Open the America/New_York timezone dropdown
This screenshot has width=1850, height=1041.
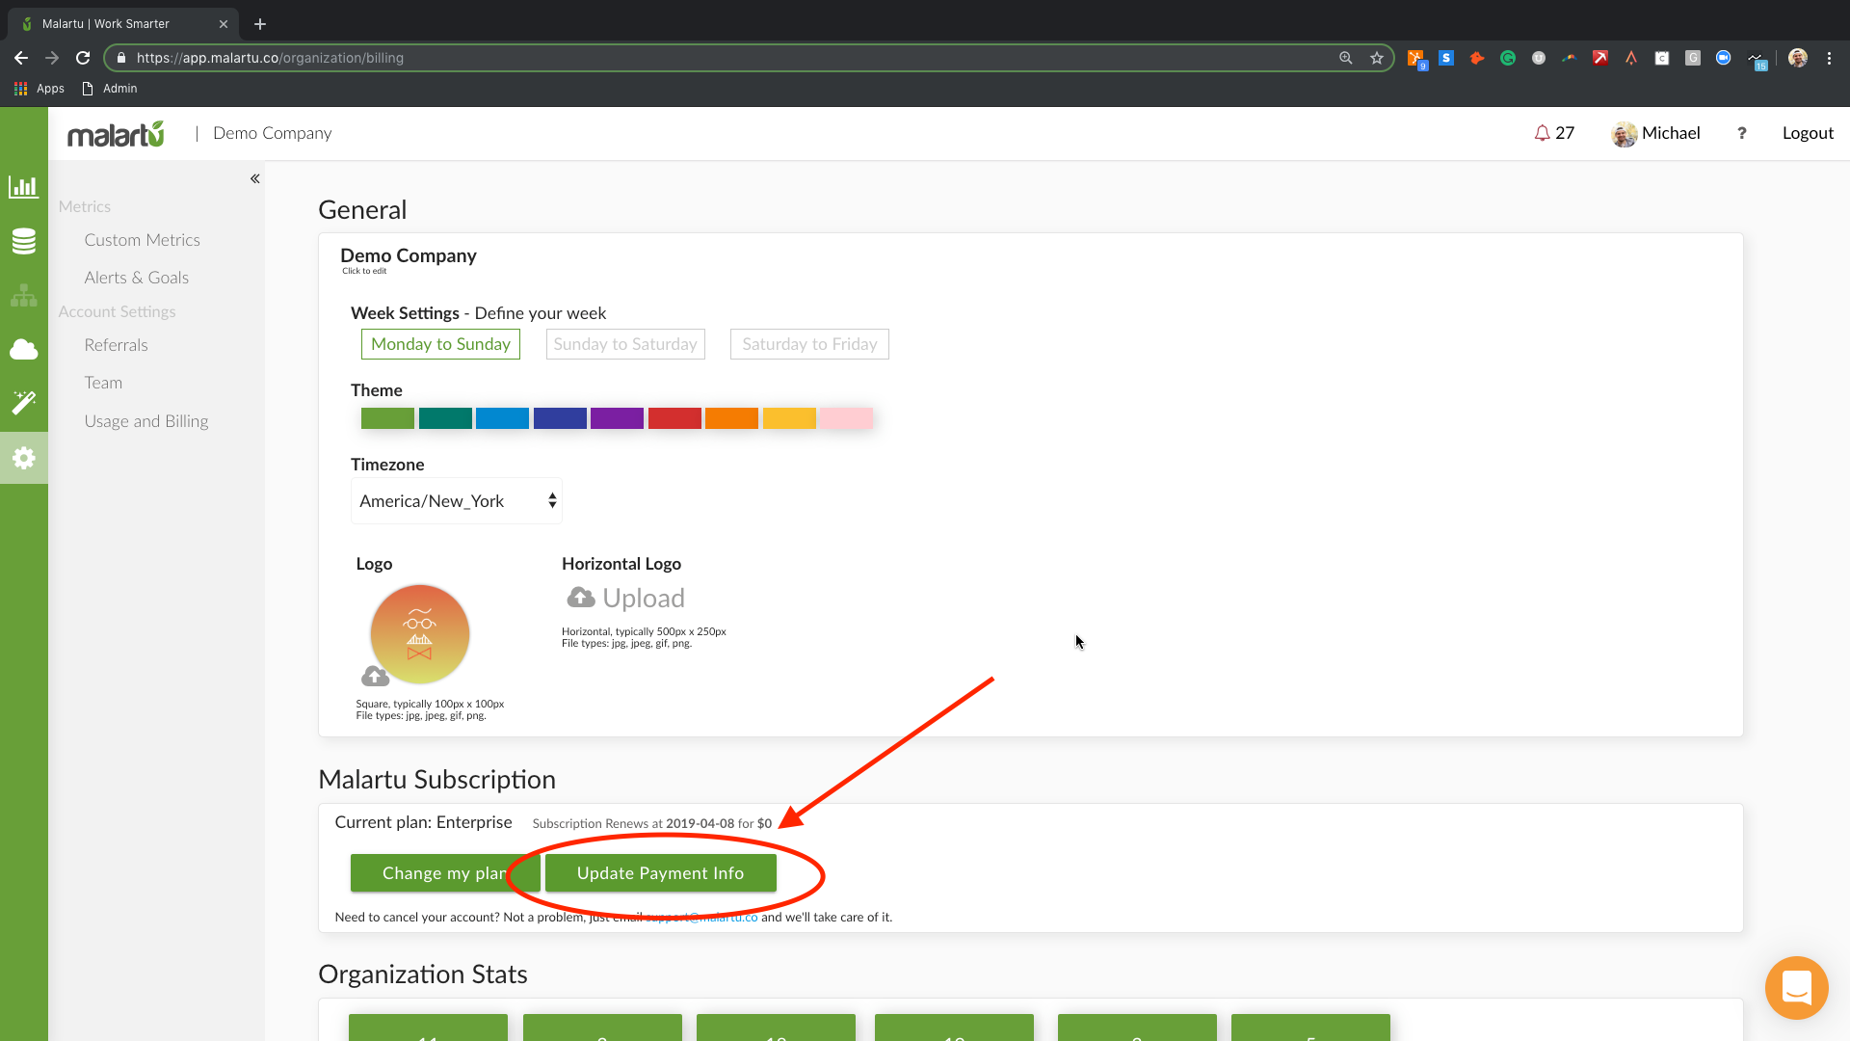457,501
